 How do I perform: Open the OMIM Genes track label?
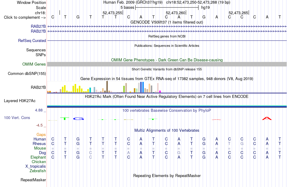tap(34, 64)
